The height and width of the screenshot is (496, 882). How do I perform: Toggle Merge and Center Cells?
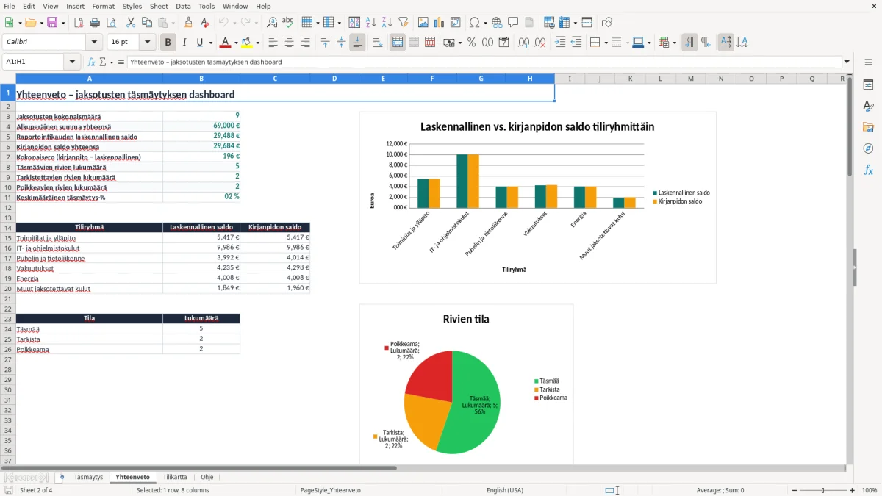coord(398,43)
